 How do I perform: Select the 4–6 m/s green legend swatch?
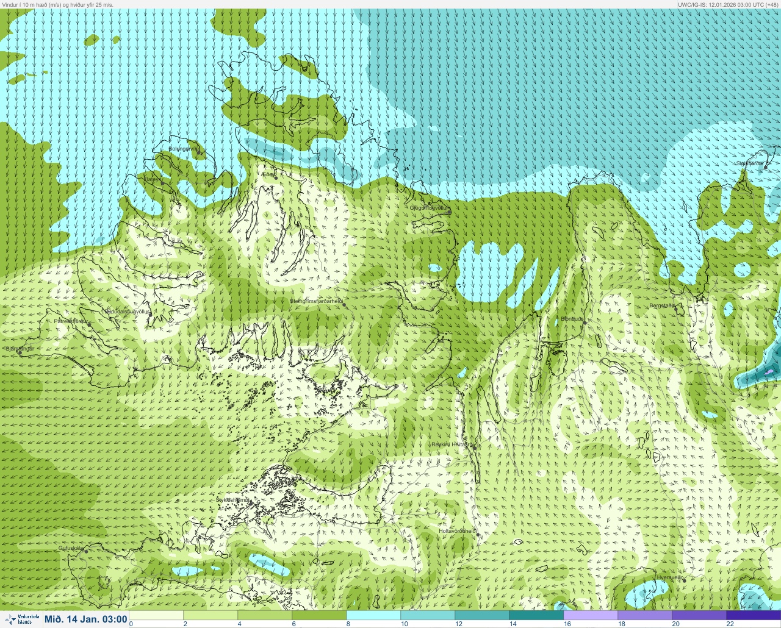265,615
